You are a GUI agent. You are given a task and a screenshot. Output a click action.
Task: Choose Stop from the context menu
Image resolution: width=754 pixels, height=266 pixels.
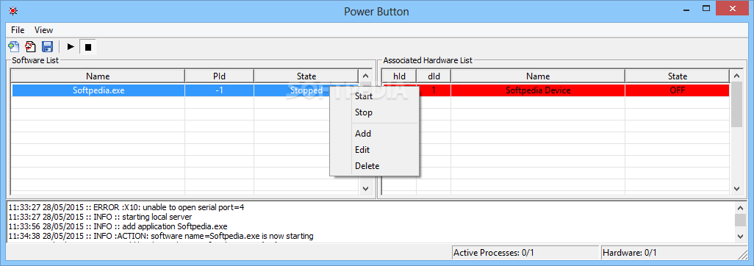pos(374,112)
